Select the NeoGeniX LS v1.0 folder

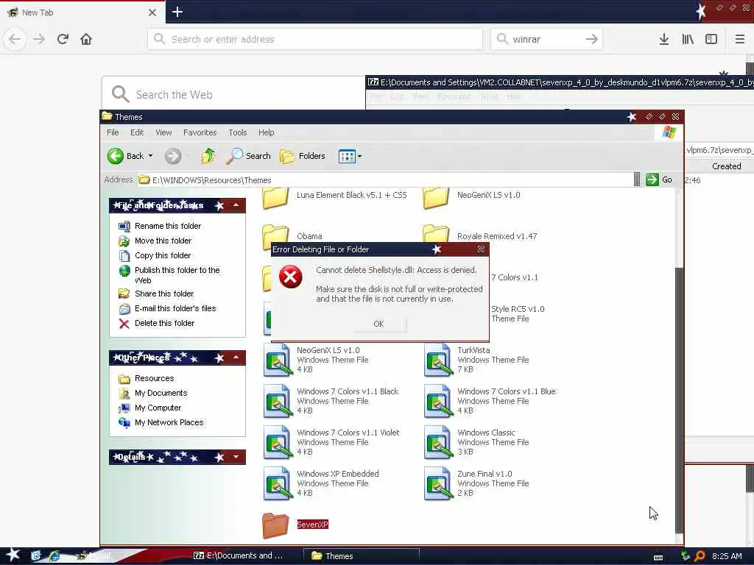click(x=489, y=195)
